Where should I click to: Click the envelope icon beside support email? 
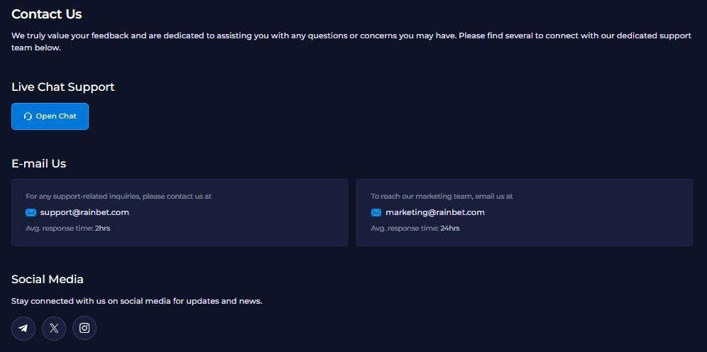point(31,212)
